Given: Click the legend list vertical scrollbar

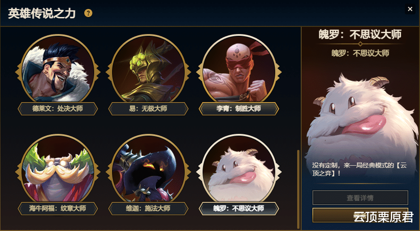Looking at the screenshot, I should click(299, 189).
